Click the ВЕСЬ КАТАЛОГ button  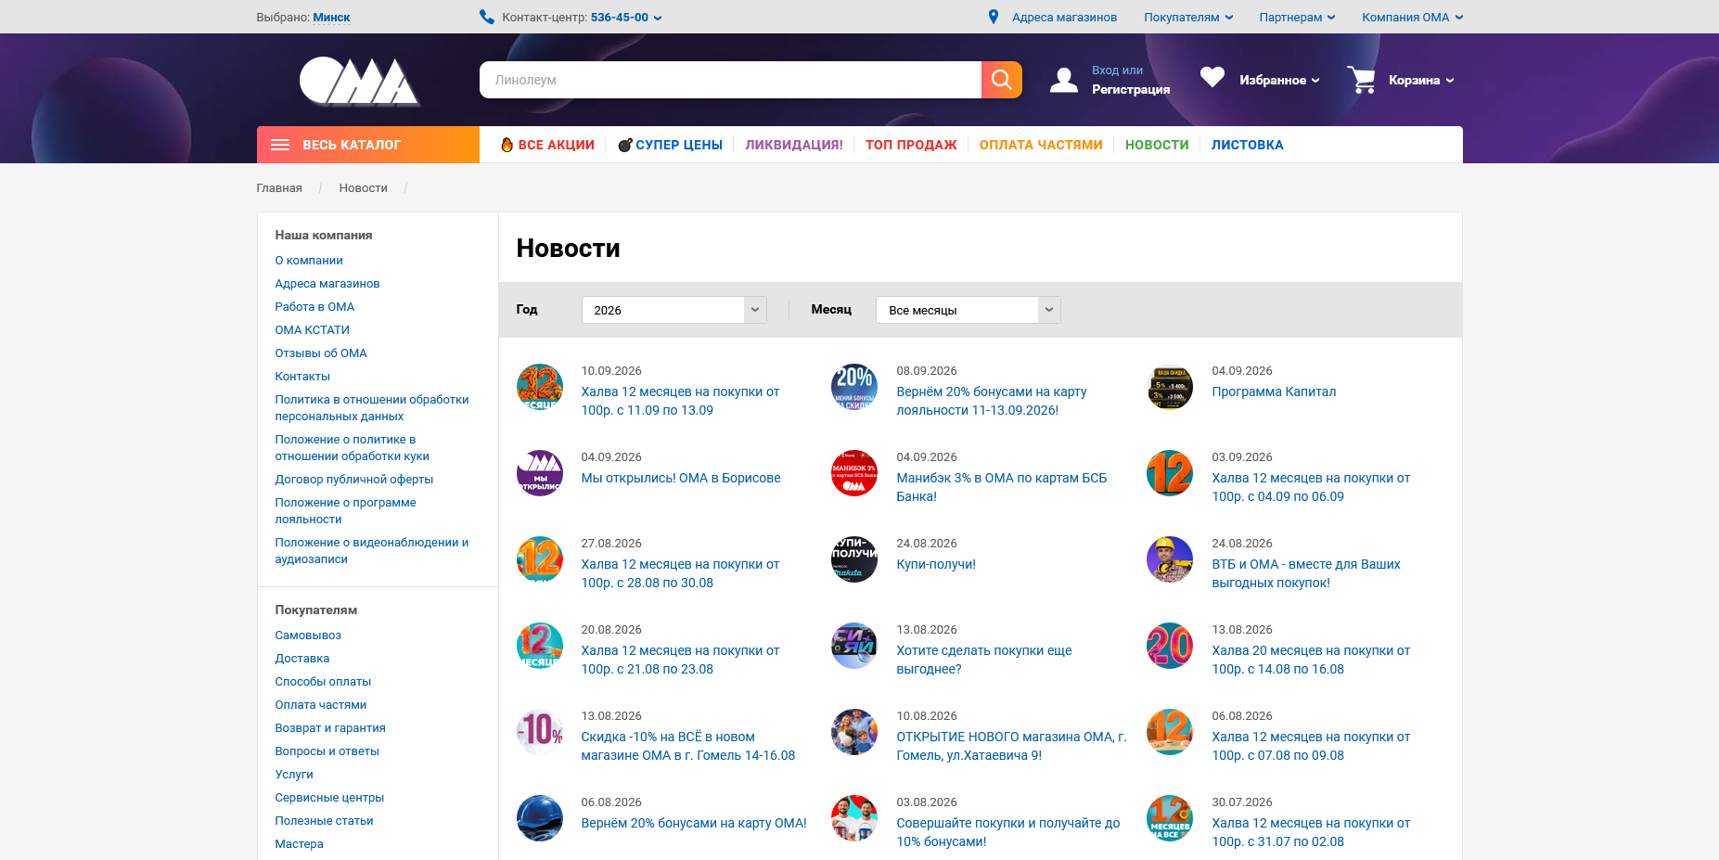(x=368, y=145)
